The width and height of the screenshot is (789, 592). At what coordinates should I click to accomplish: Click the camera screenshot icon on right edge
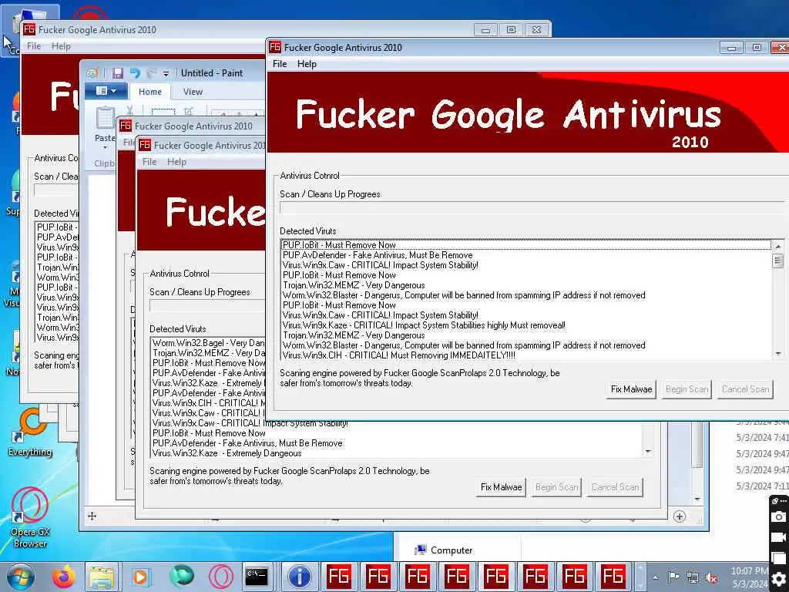tap(778, 517)
